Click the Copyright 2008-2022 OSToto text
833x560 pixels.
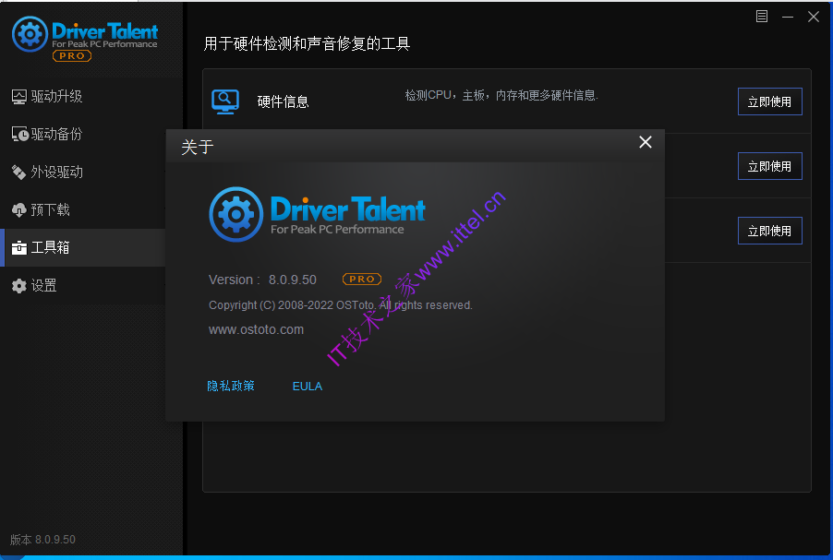[x=341, y=305]
